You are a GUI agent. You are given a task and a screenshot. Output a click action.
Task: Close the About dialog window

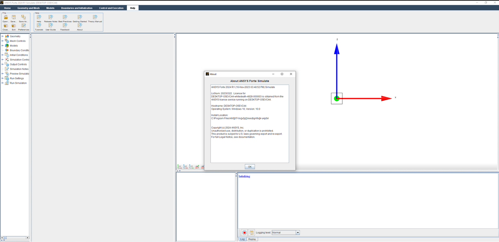click(291, 74)
